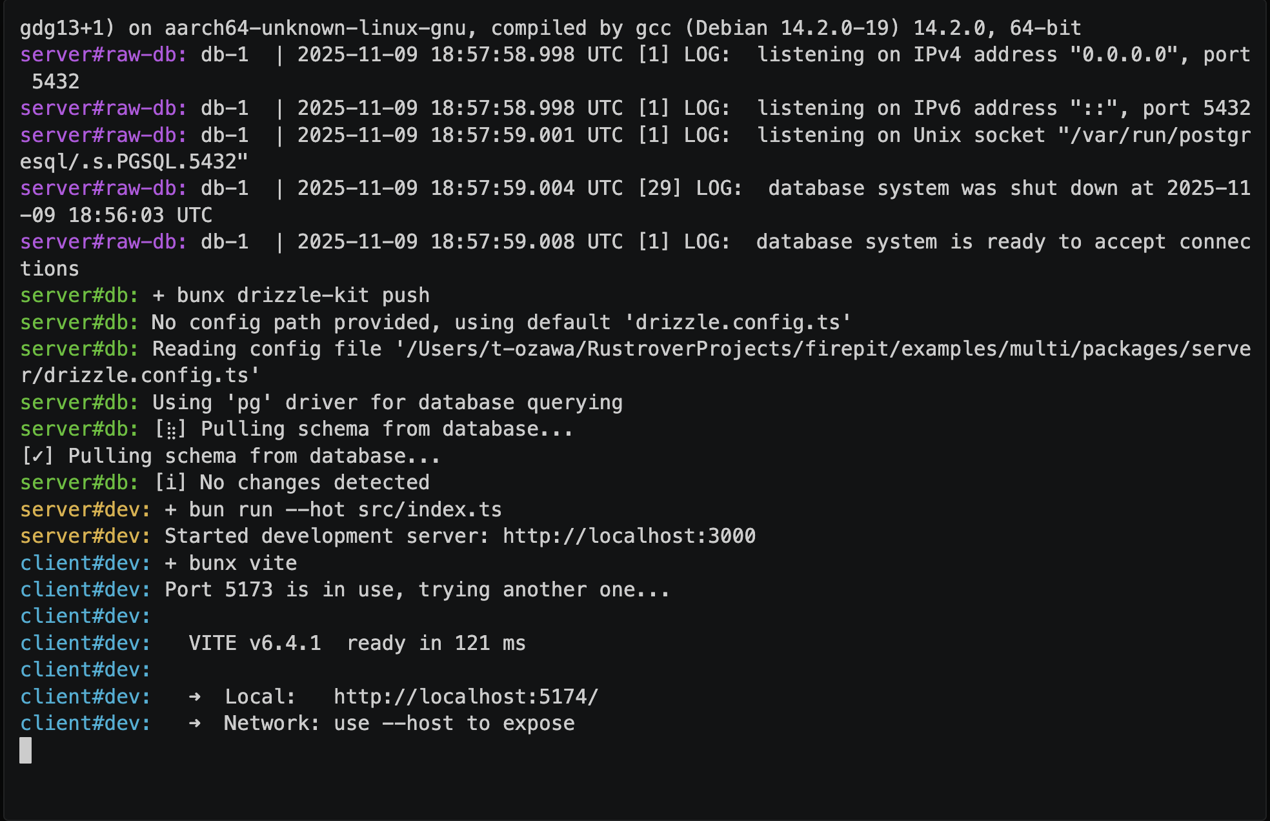Click the arrow before the Local label
The height and width of the screenshot is (821, 1270).
(194, 697)
